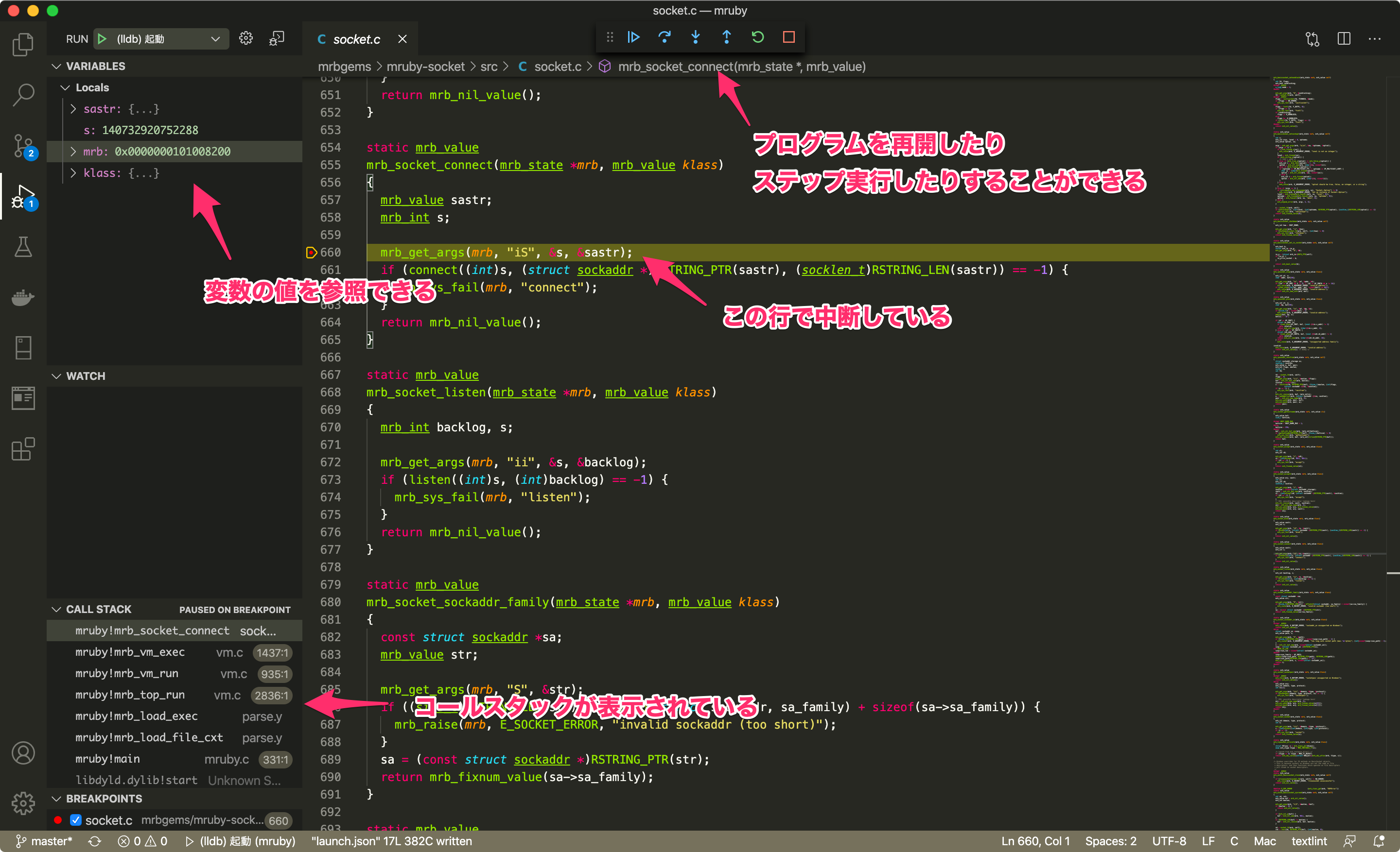Open launch.json via gear icon
Viewport: 1400px width, 852px height.
pyautogui.click(x=245, y=38)
